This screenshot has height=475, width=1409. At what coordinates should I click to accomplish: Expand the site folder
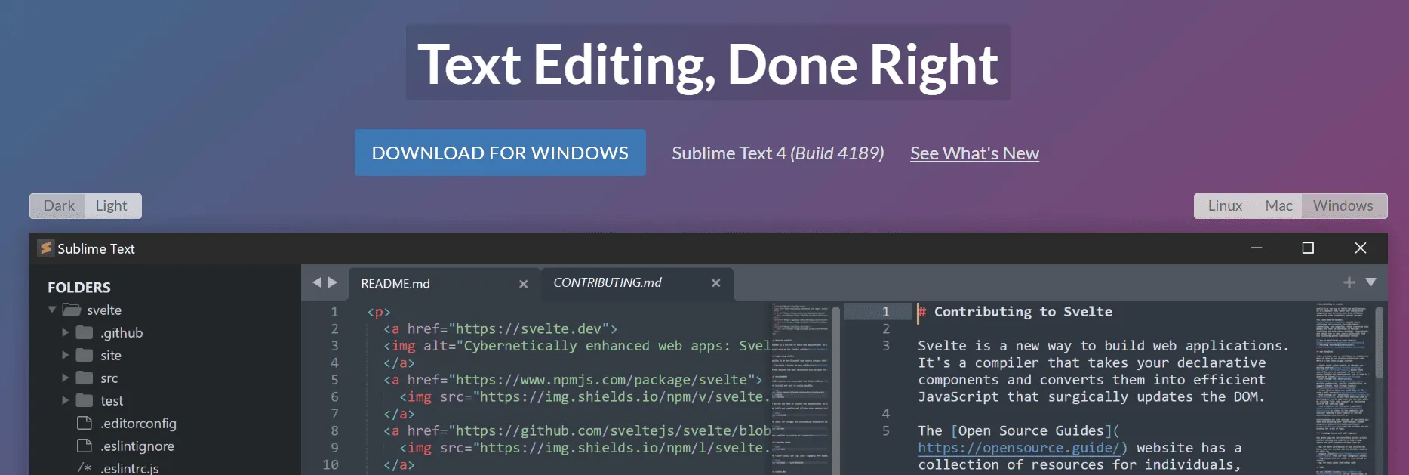(x=65, y=355)
